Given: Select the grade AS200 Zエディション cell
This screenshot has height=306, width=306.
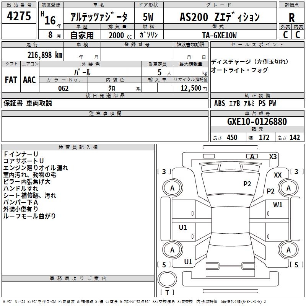Looking at the screenshot, I should 219,17.
